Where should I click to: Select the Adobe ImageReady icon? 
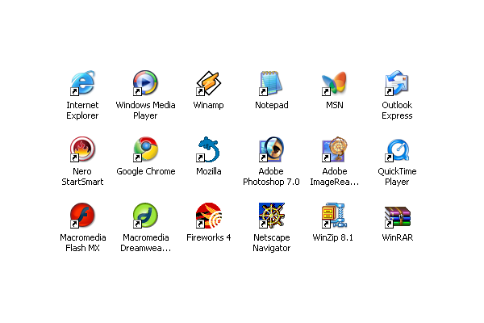click(334, 149)
